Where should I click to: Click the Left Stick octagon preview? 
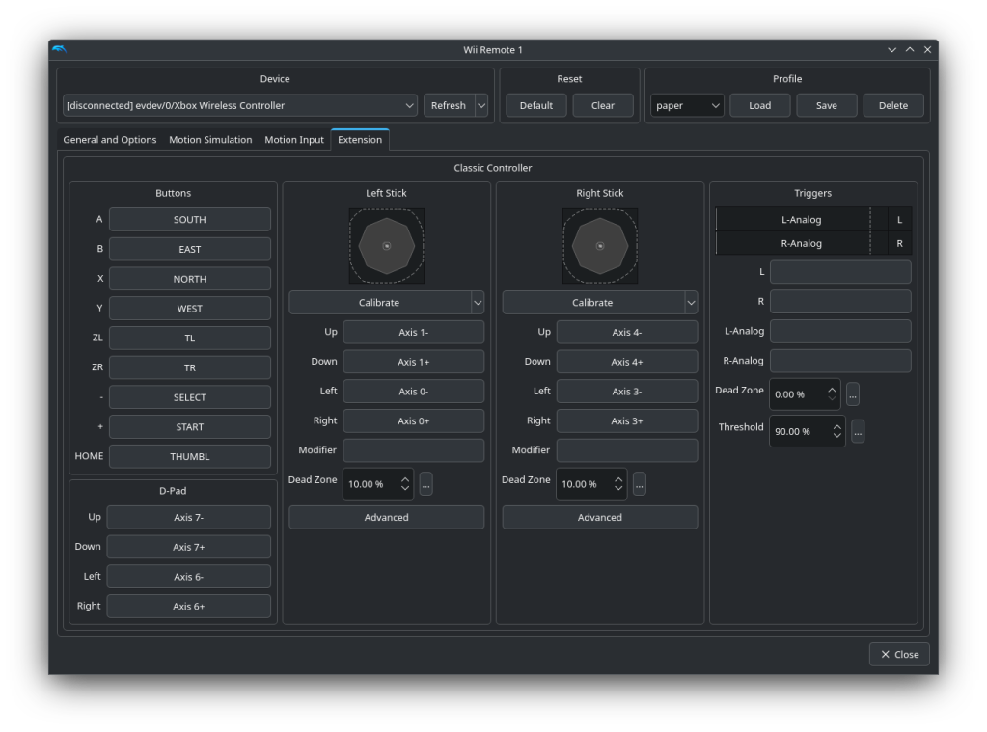(386, 246)
